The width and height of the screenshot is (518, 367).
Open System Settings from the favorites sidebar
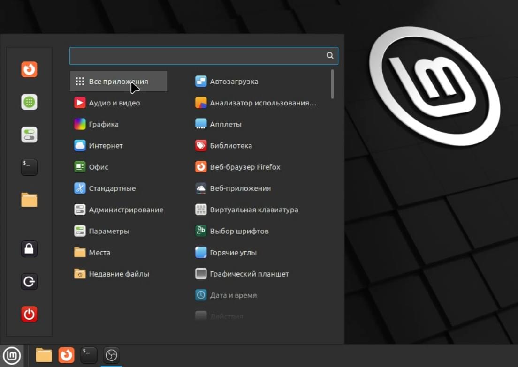pos(29,135)
